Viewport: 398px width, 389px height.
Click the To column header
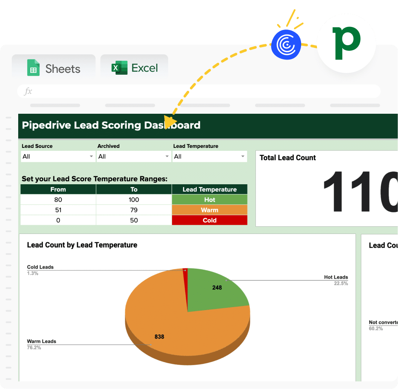(134, 190)
